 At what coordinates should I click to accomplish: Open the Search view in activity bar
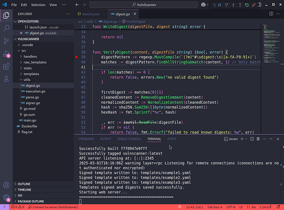6,28
